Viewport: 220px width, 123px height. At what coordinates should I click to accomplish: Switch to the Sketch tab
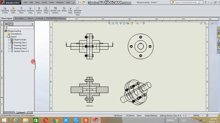(30, 18)
